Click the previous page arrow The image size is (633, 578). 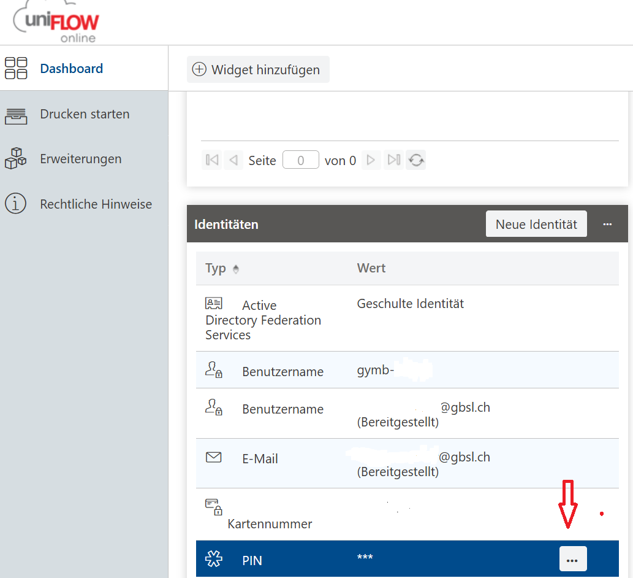233,160
